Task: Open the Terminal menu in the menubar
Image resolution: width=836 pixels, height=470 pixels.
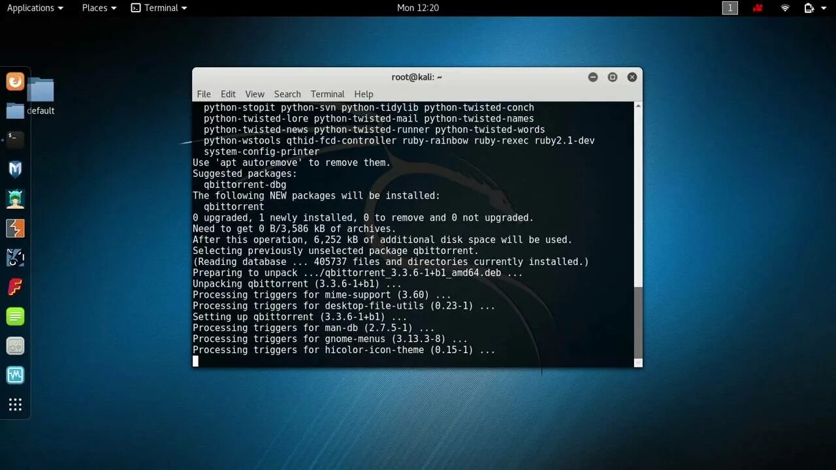Action: 327,94
